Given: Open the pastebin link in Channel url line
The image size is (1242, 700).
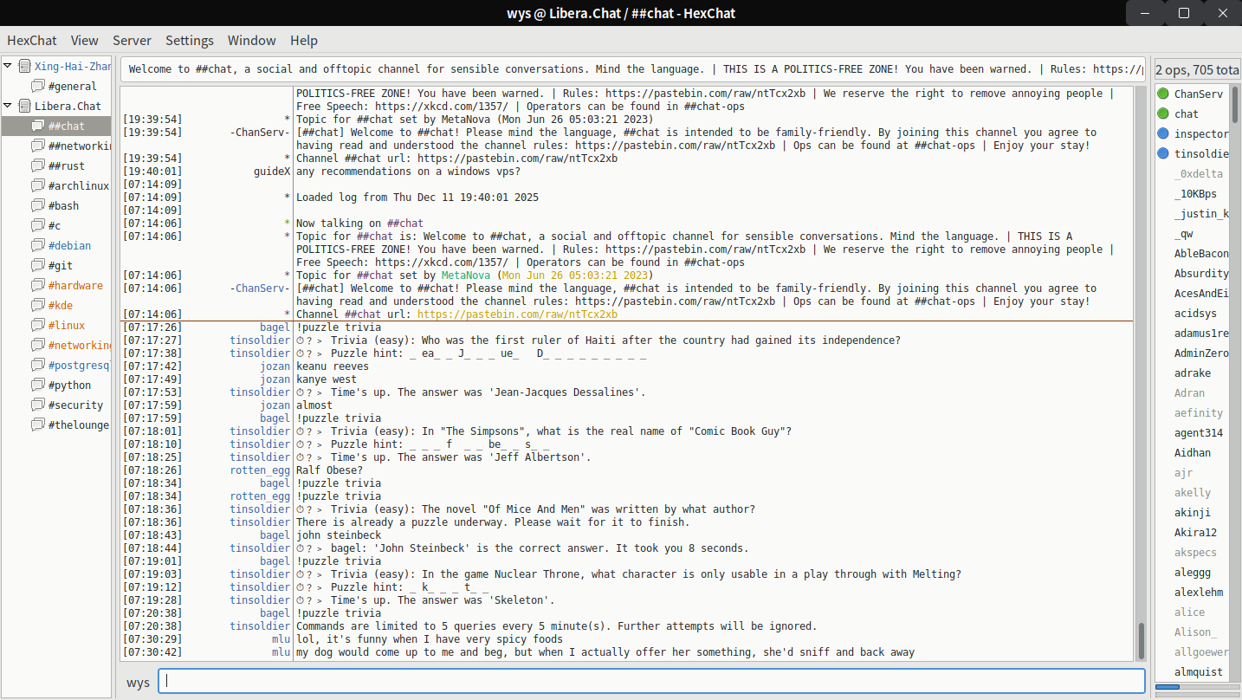Looking at the screenshot, I should point(517,314).
